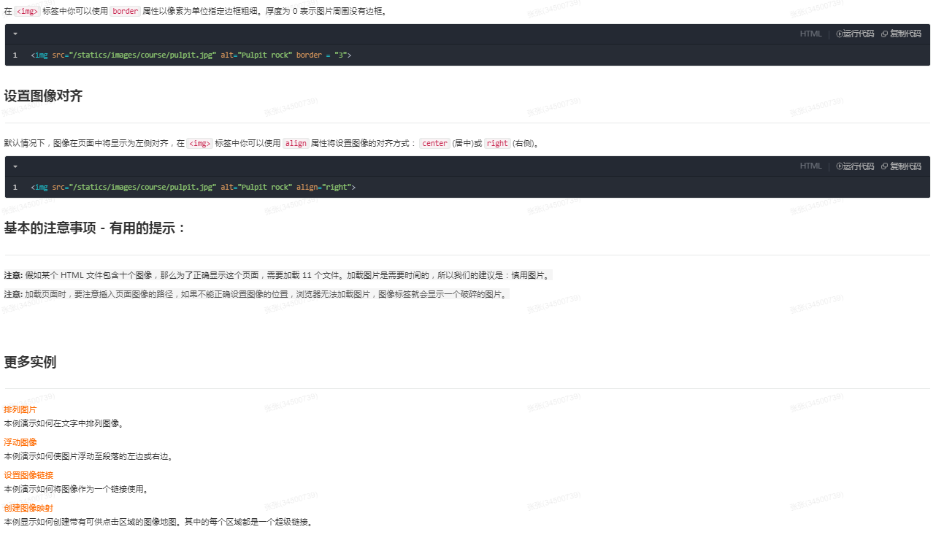This screenshot has width=936, height=551.
Task: Open the 设置图像链接 example link
Action: (x=28, y=475)
